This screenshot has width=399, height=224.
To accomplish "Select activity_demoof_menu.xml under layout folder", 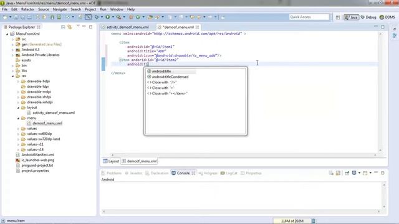I will coord(54,113).
